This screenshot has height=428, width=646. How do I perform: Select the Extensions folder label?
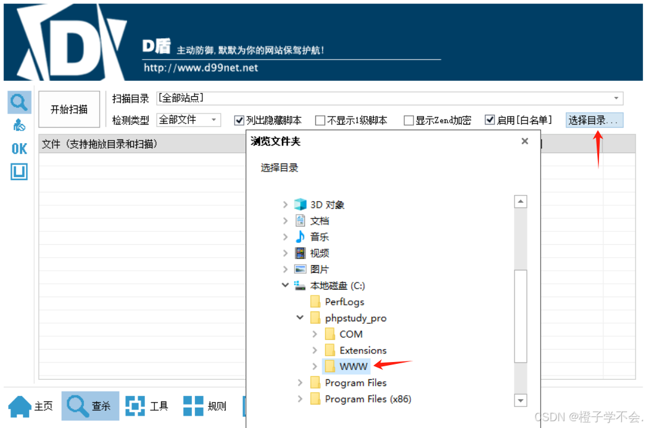(x=363, y=350)
